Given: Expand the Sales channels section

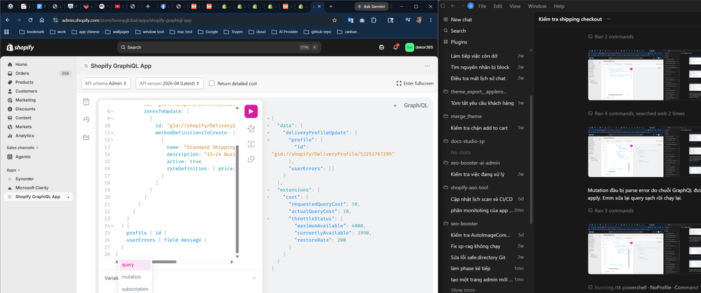Looking at the screenshot, I should [23, 148].
